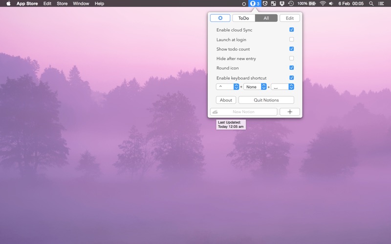The height and width of the screenshot is (244, 391).
Task: Expand the None modifier dropdown
Action: [x=255, y=87]
